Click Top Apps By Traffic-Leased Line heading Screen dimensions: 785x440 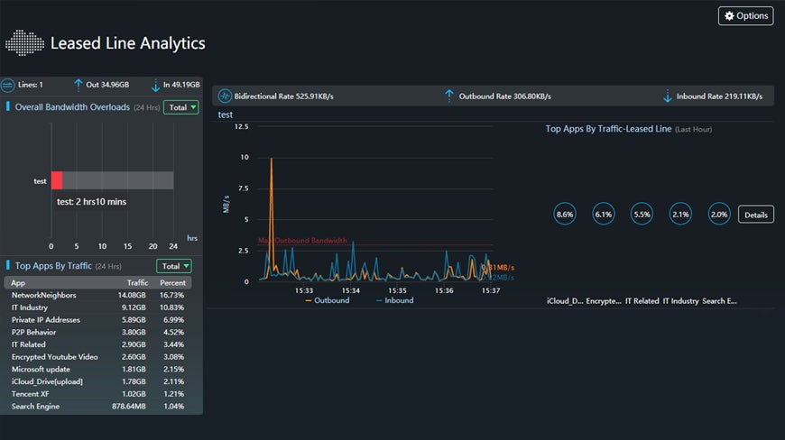(608, 129)
